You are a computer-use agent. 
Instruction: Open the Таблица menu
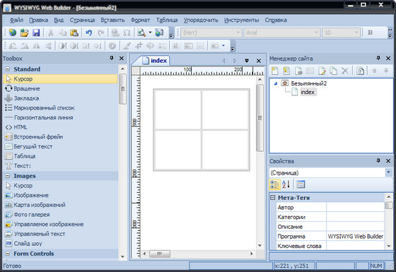[x=167, y=20]
